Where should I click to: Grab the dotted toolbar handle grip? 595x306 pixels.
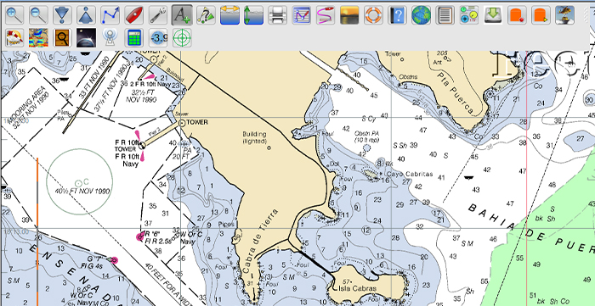point(586,15)
